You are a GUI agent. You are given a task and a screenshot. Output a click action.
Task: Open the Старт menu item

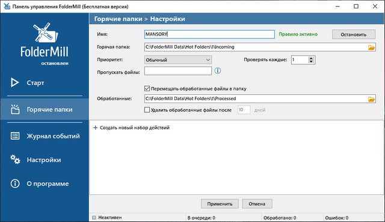pyautogui.click(x=35, y=83)
